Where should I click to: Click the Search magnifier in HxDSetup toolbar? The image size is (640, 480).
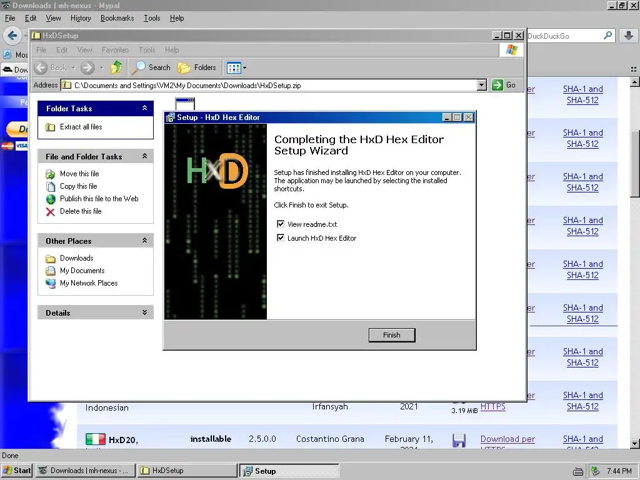pos(138,67)
